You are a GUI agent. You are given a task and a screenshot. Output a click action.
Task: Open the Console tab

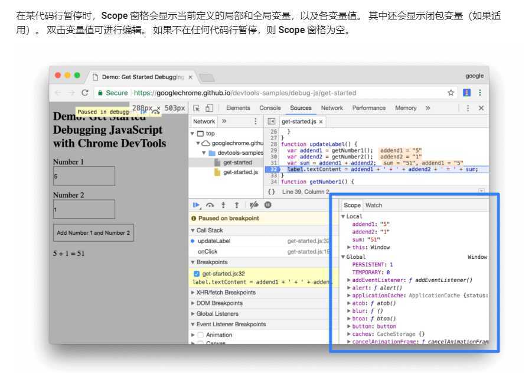pyautogui.click(x=270, y=108)
